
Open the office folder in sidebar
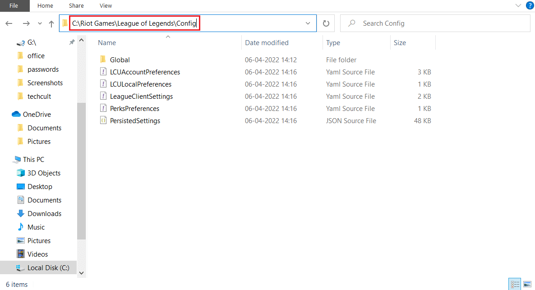[x=36, y=55]
